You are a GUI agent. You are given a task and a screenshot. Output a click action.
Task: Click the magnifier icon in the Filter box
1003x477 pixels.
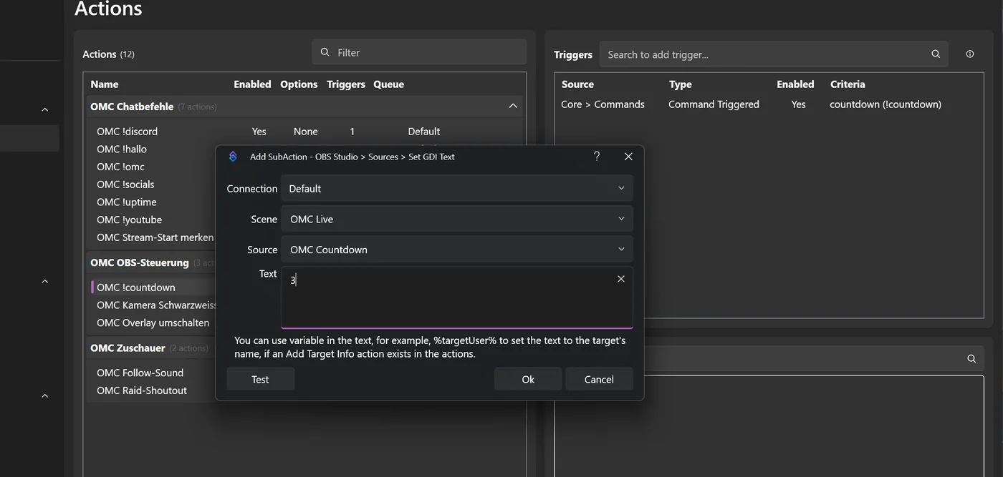click(325, 52)
